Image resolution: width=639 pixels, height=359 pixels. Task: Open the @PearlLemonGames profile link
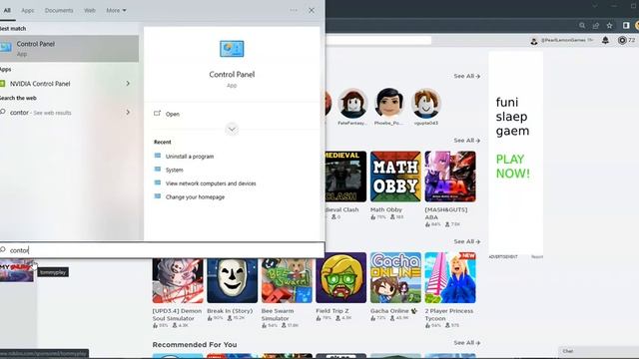(562, 40)
